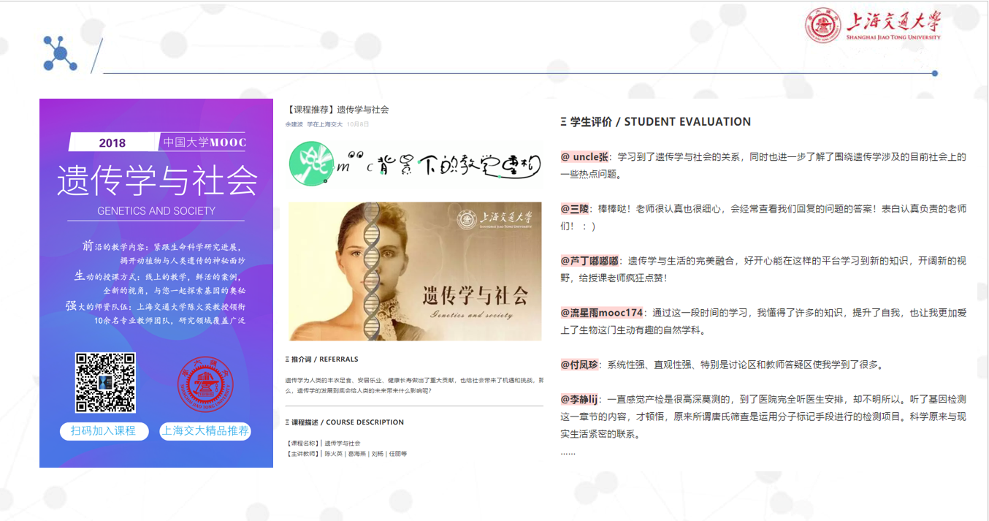This screenshot has height=521, width=989.
Task: Click the 2018 label on the poster
Action: [112, 143]
